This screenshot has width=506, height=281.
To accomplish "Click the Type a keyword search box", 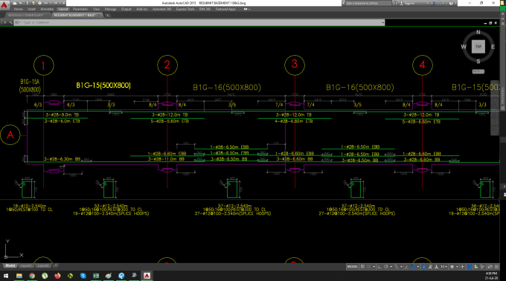I will [x=368, y=3].
